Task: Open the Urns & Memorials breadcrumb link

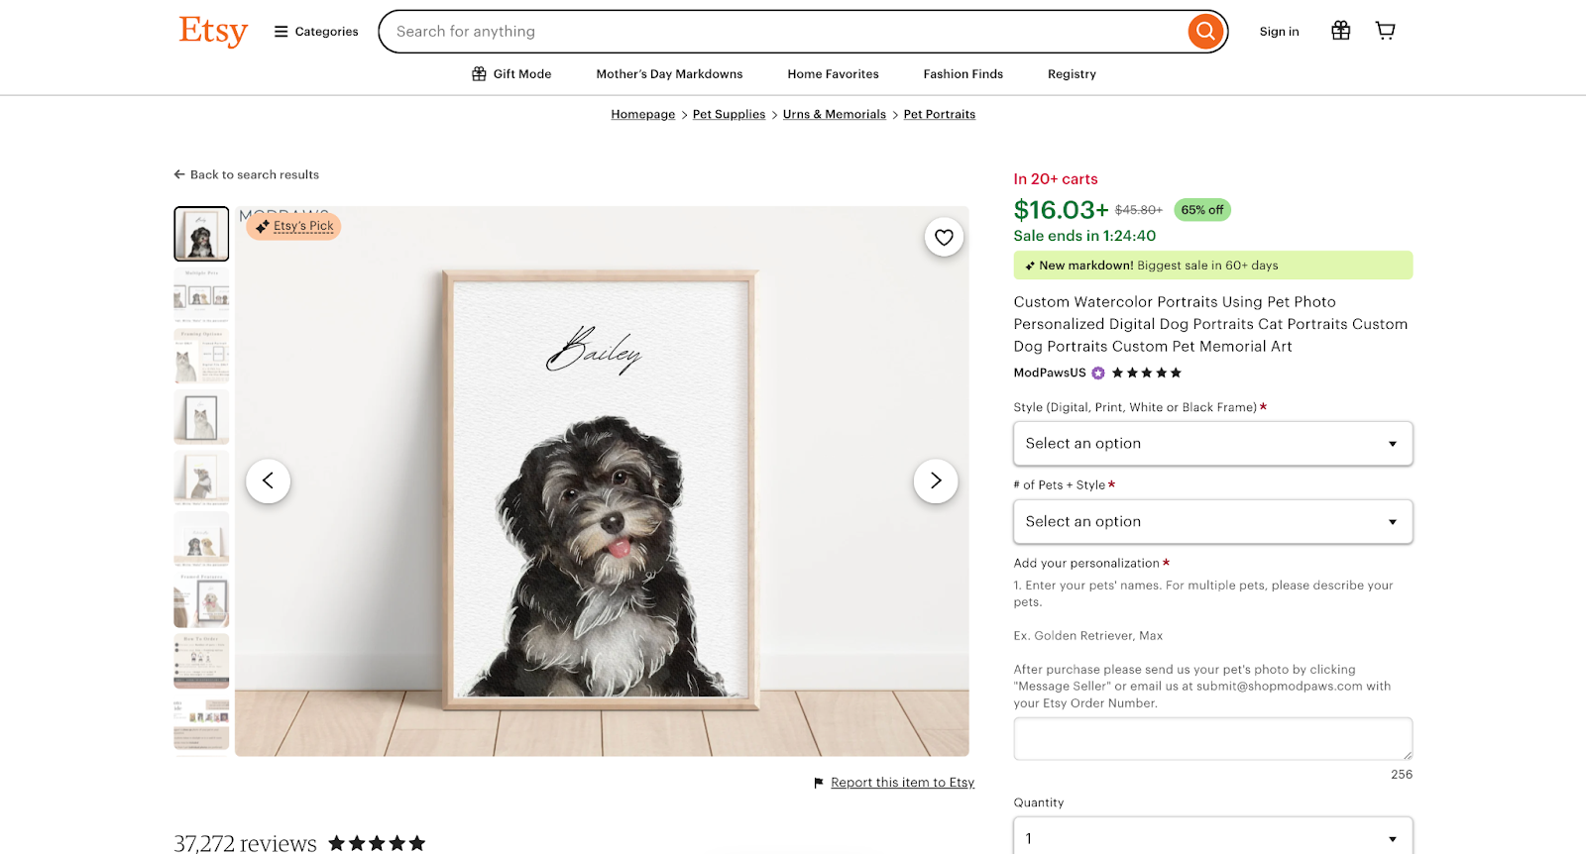Action: 834,114
